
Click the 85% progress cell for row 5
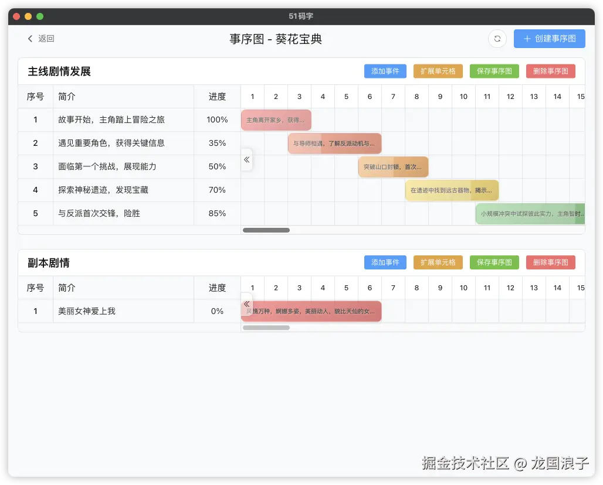click(x=217, y=213)
